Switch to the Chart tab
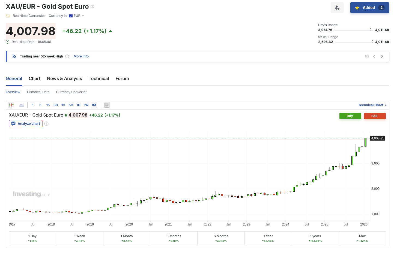 (35, 78)
